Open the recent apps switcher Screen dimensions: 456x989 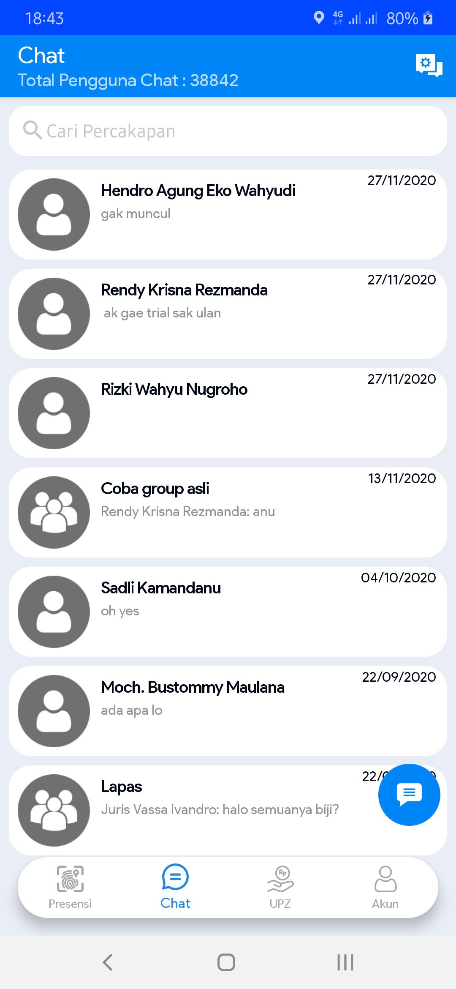tap(345, 962)
